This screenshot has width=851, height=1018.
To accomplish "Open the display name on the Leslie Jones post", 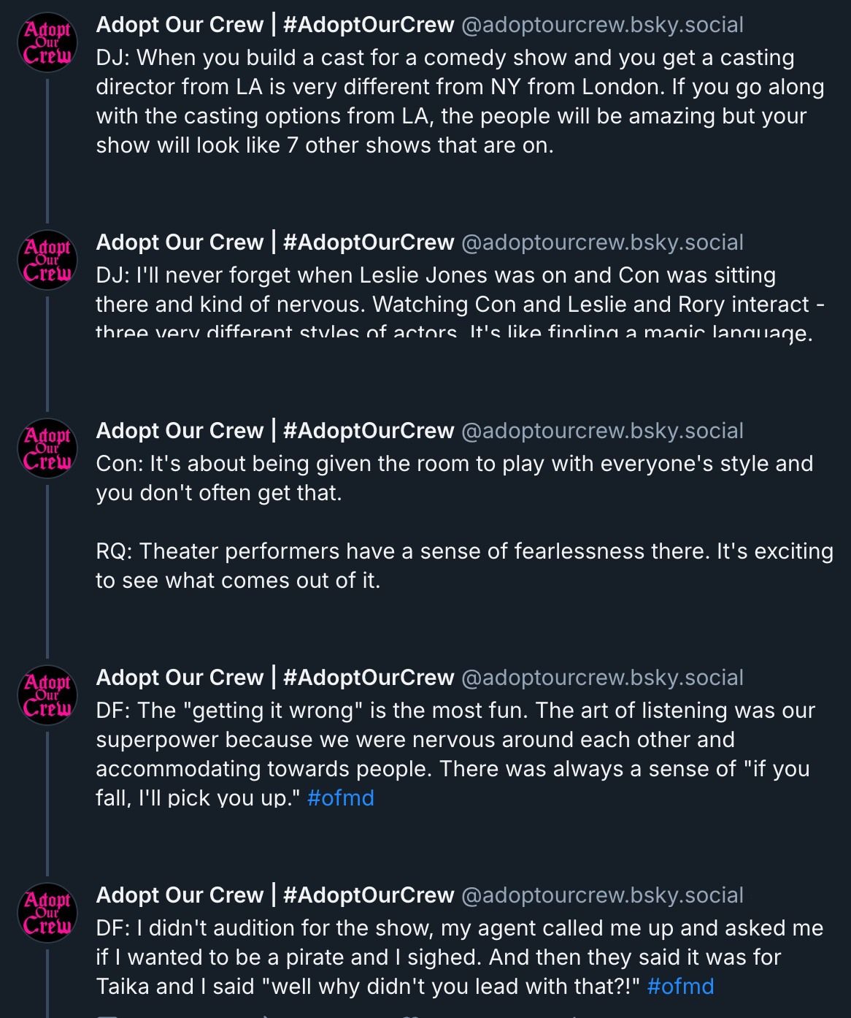I will tap(275, 242).
